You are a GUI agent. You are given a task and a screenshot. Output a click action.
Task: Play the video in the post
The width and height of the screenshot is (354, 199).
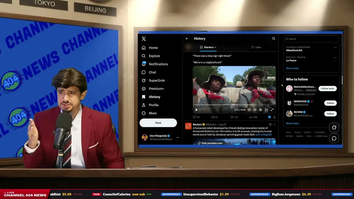[x=196, y=110]
